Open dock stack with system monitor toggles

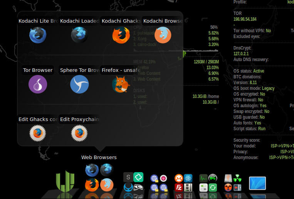(x=208, y=183)
